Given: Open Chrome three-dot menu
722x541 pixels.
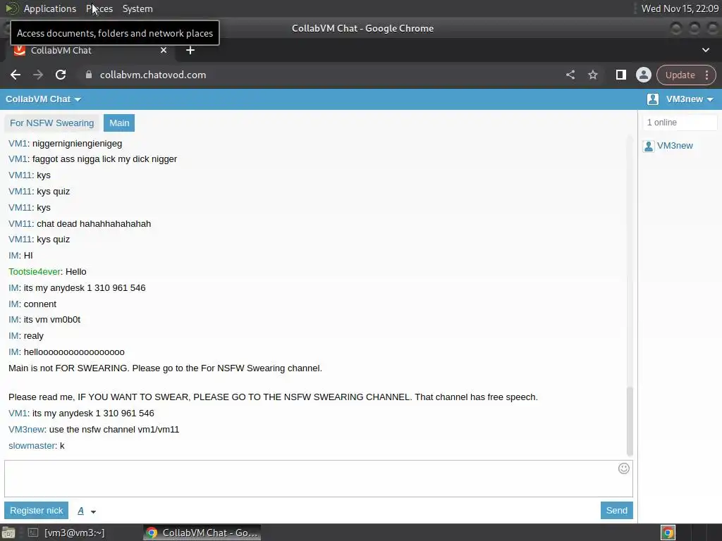Looking at the screenshot, I should click(706, 75).
